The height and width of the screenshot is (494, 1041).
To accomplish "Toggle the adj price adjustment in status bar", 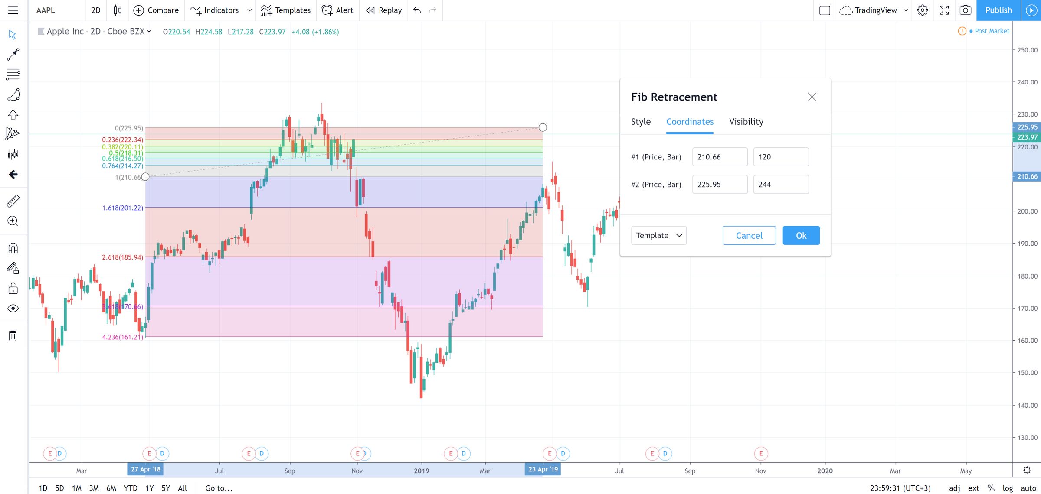I will 954,487.
